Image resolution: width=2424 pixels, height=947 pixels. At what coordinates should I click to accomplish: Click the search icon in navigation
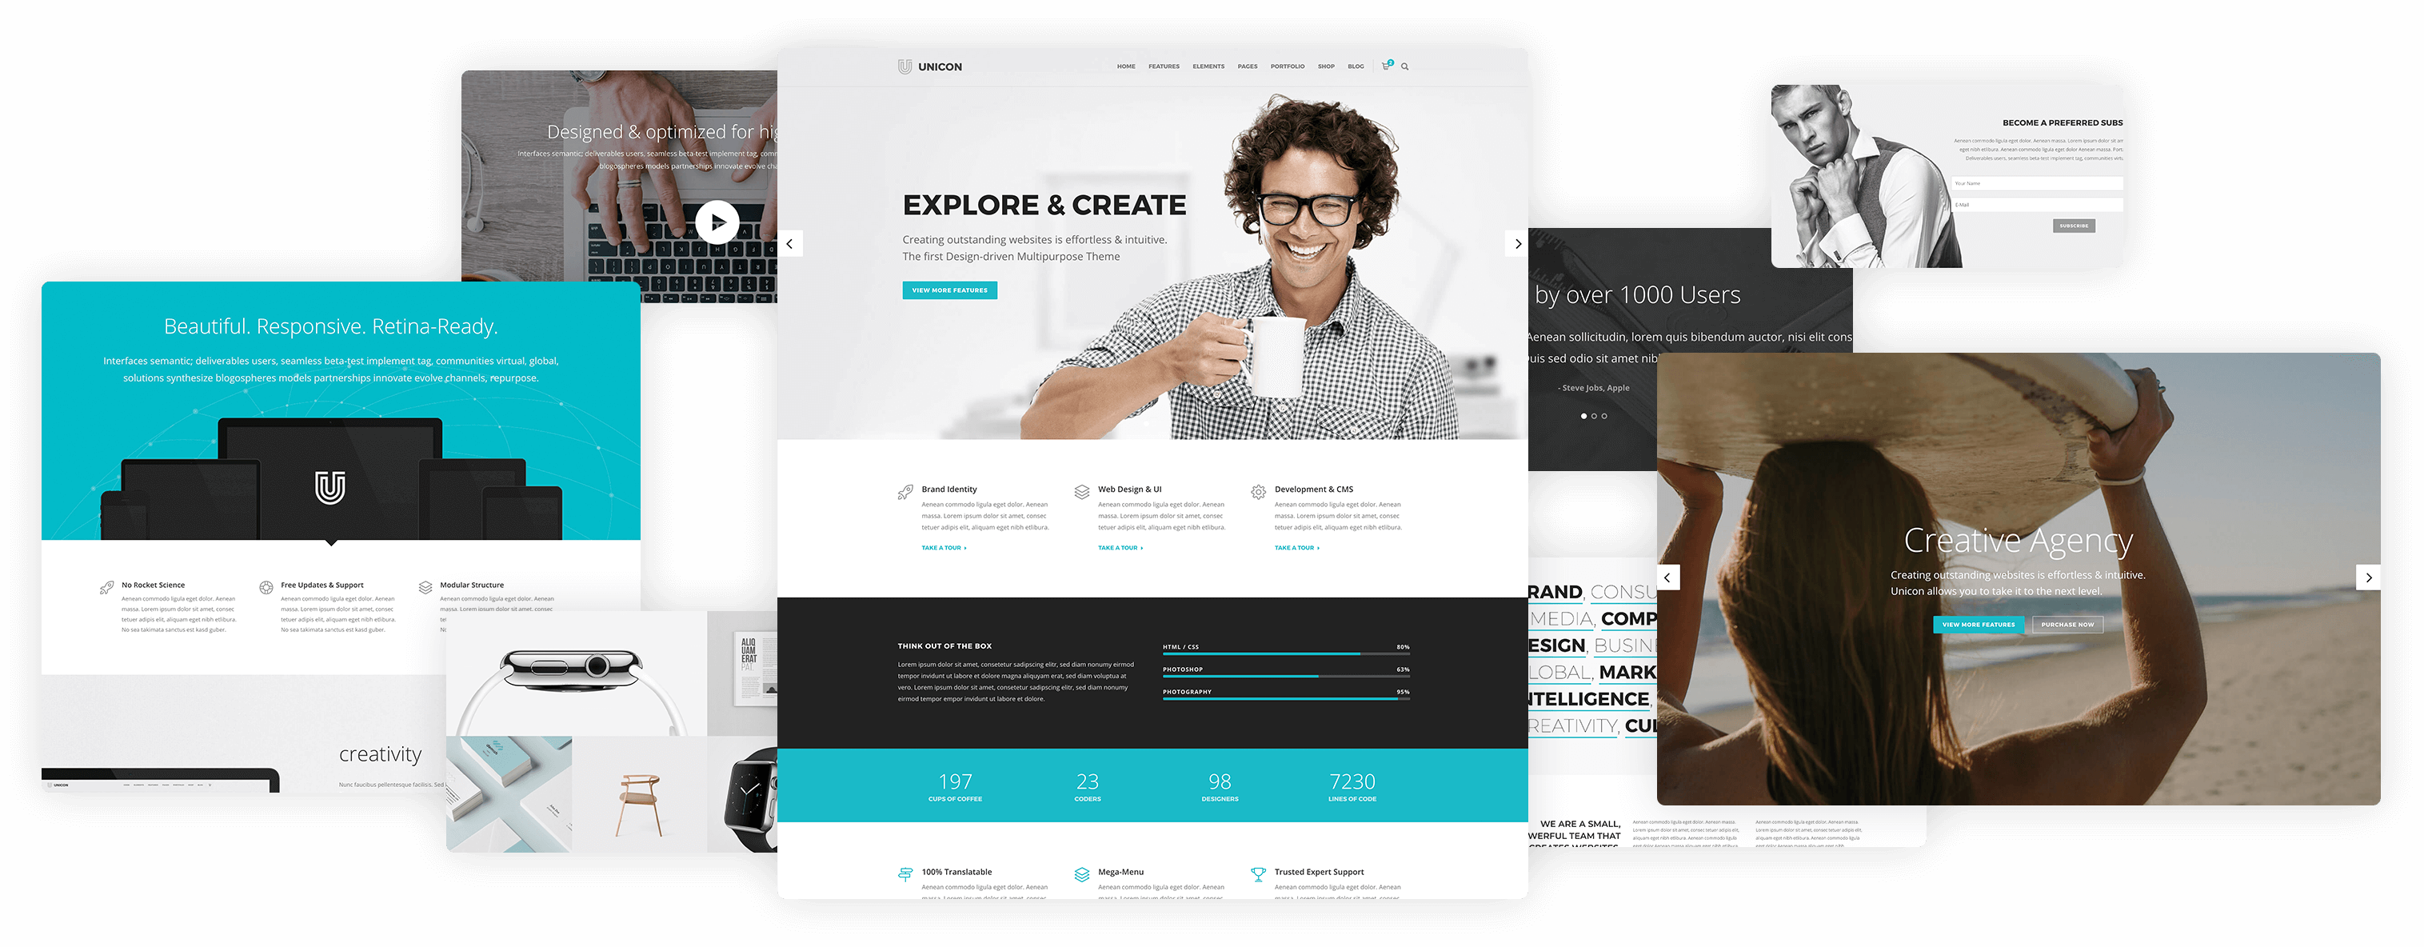[1405, 68]
